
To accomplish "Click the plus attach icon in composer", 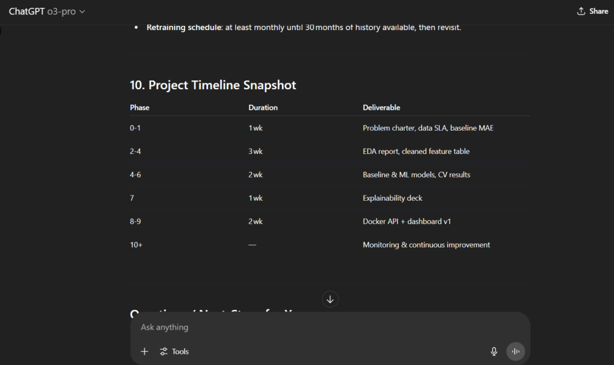I will point(145,352).
